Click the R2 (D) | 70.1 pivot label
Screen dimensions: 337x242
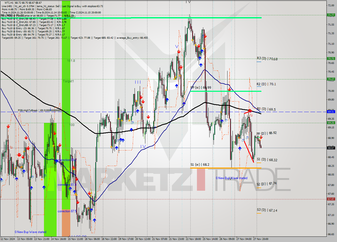[x=266, y=84]
